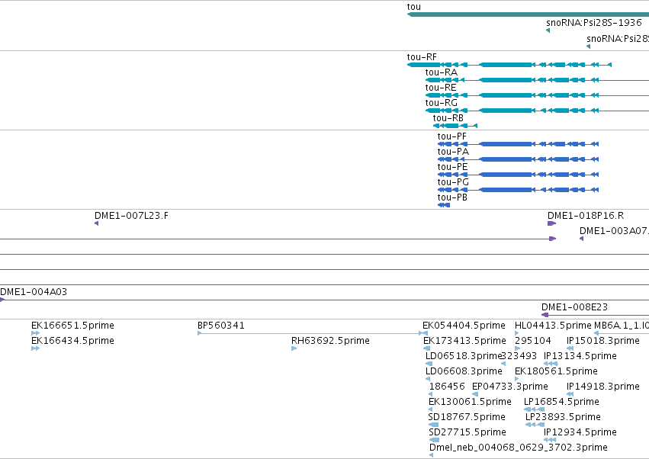Click the "tou" gene name label

413,7
